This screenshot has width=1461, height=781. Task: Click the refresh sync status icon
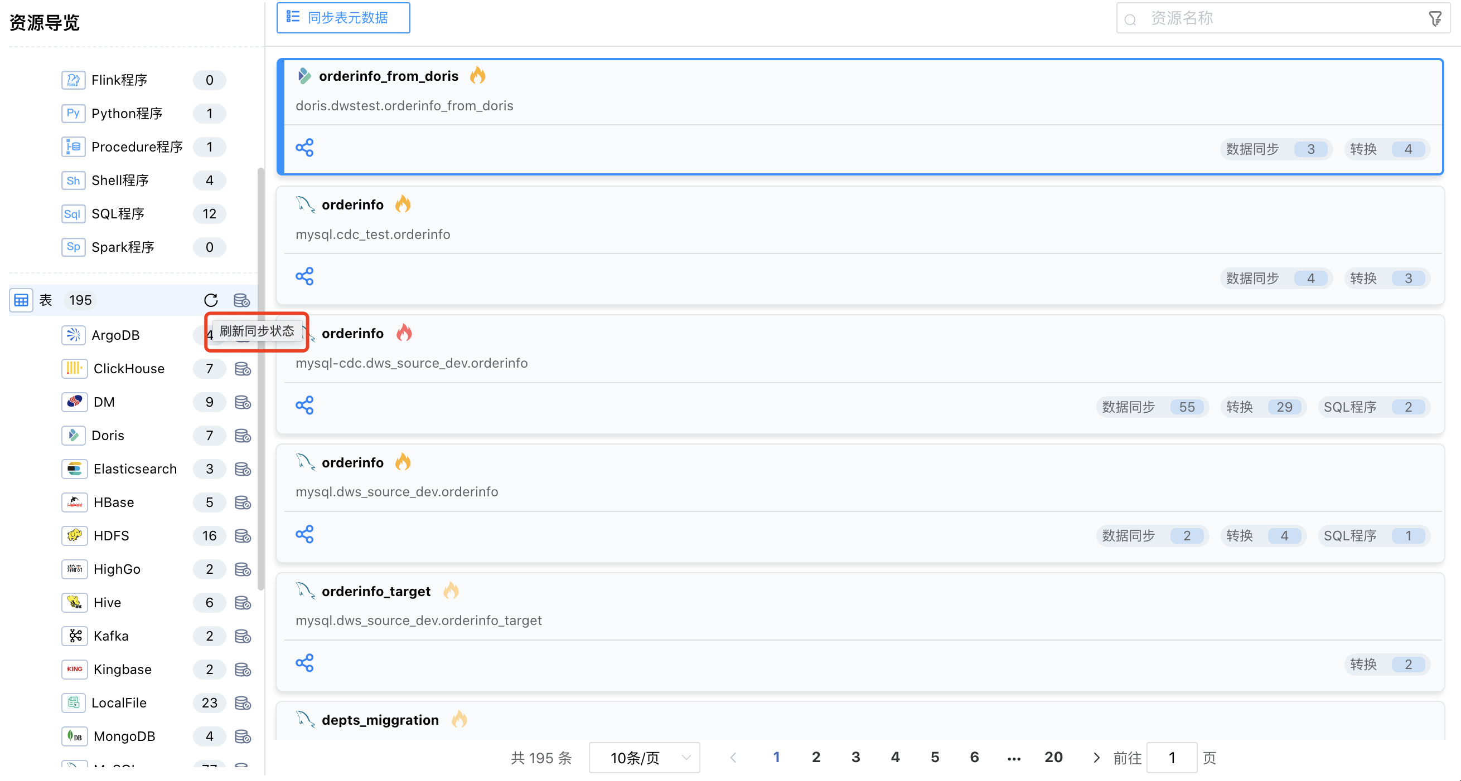coord(210,300)
